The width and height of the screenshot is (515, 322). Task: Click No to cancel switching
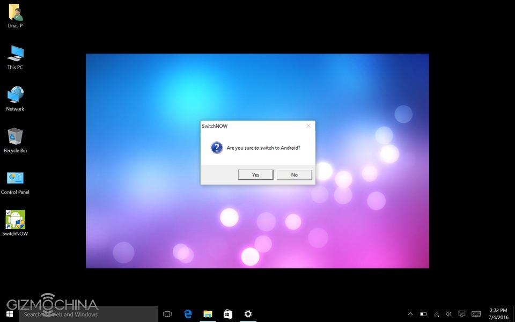pos(294,175)
